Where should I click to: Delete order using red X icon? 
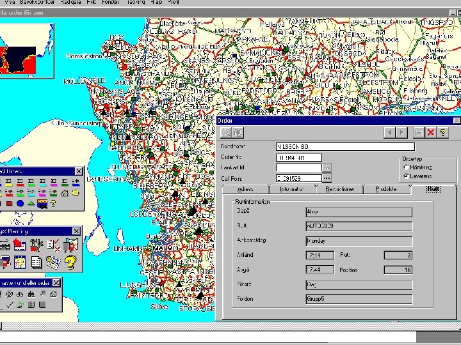point(431,133)
